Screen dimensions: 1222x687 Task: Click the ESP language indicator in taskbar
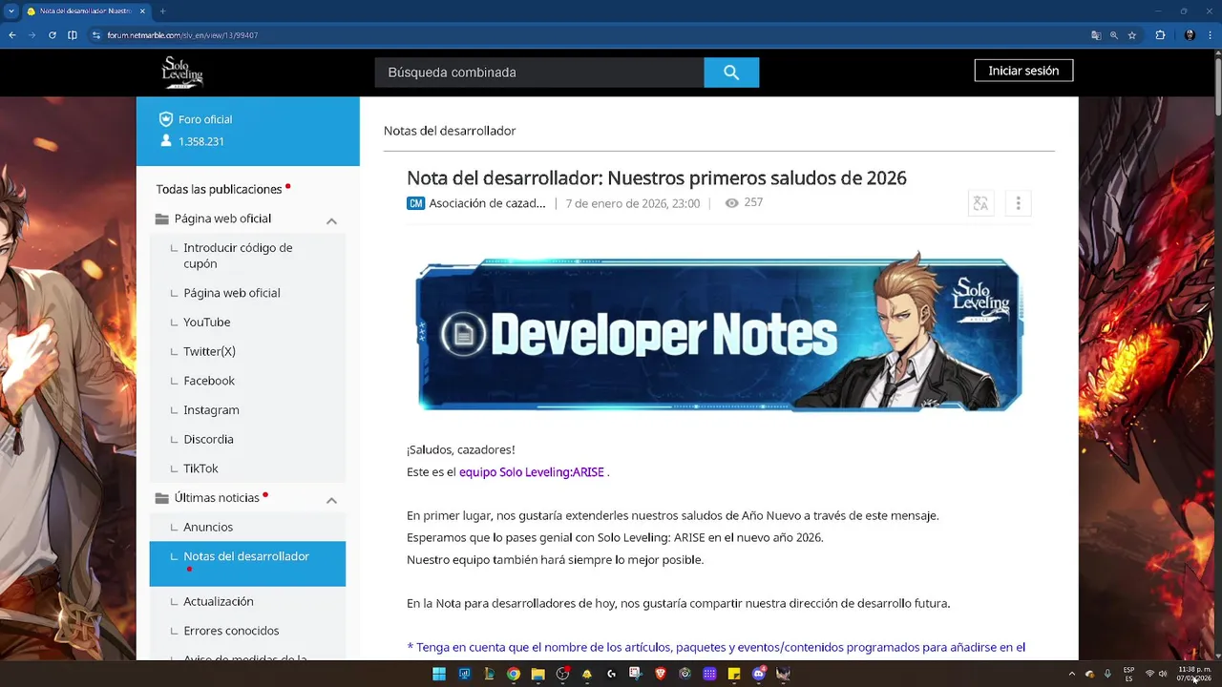click(1129, 674)
